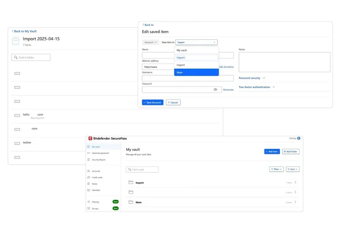Toggle password visibility with the eye icon
This screenshot has height=233, width=350.
(x=215, y=90)
